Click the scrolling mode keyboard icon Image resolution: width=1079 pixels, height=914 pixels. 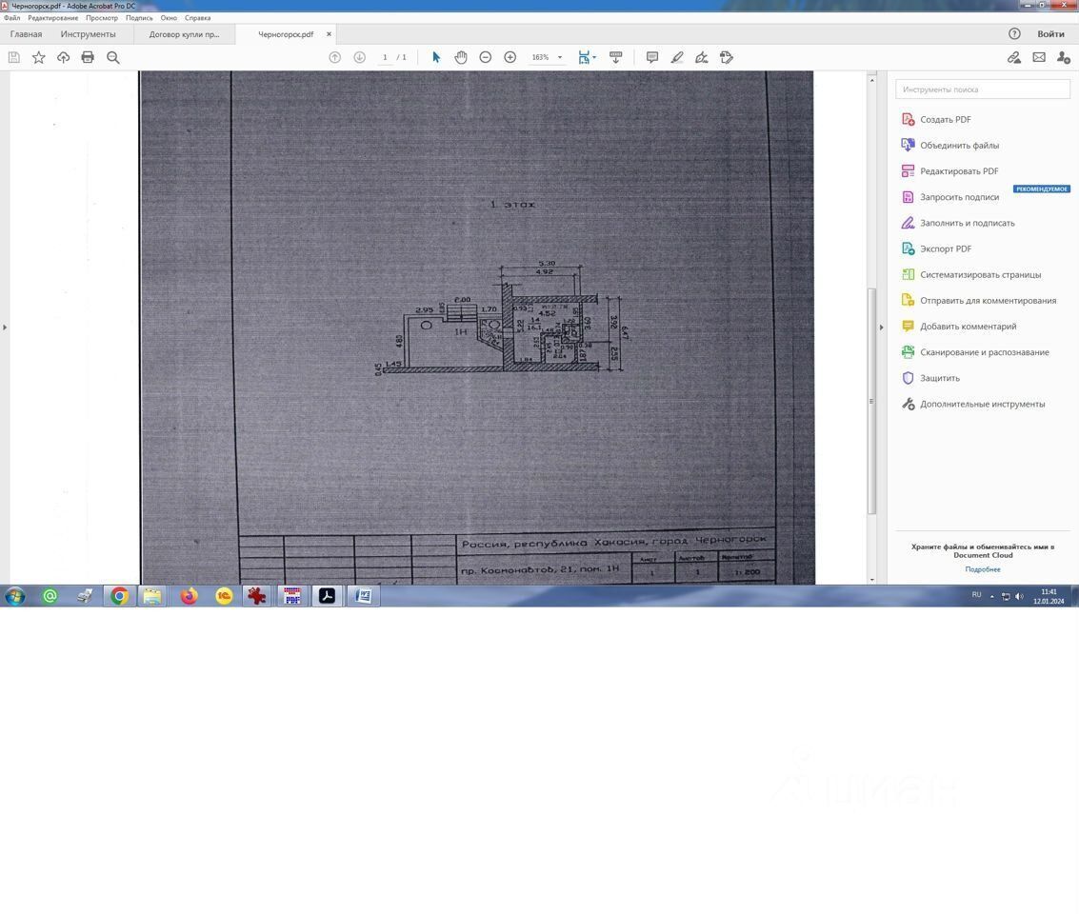[616, 58]
